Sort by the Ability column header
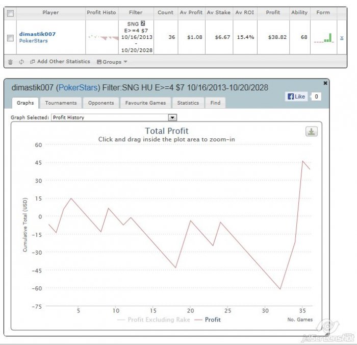The width and height of the screenshot is (357, 345). (299, 13)
